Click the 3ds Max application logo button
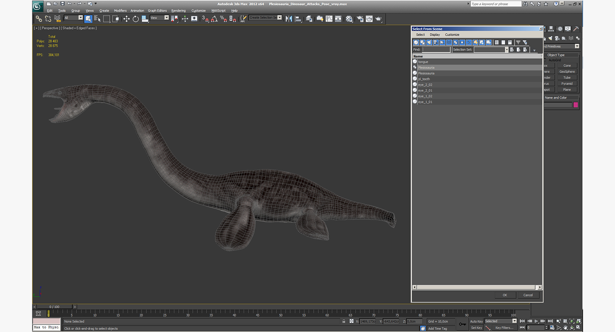Viewport: 615px width, 332px height. (38, 7)
